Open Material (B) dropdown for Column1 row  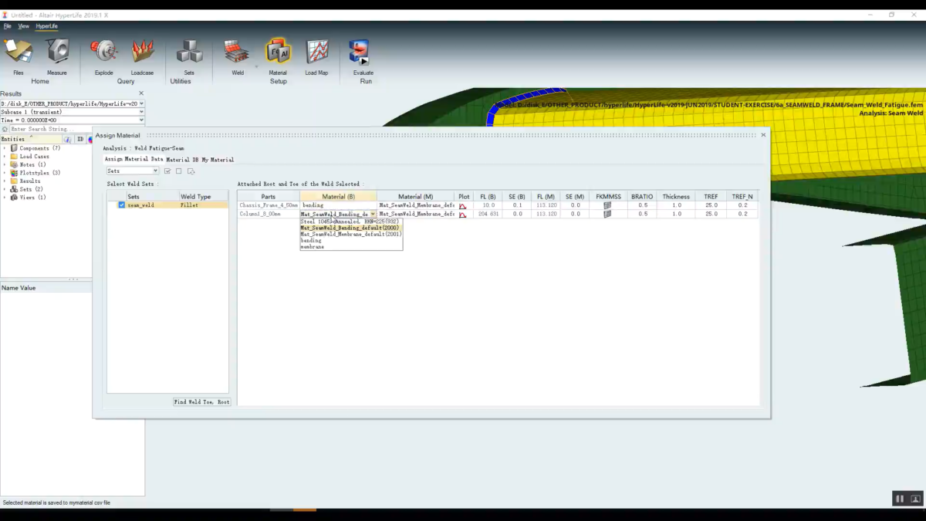[373, 214]
